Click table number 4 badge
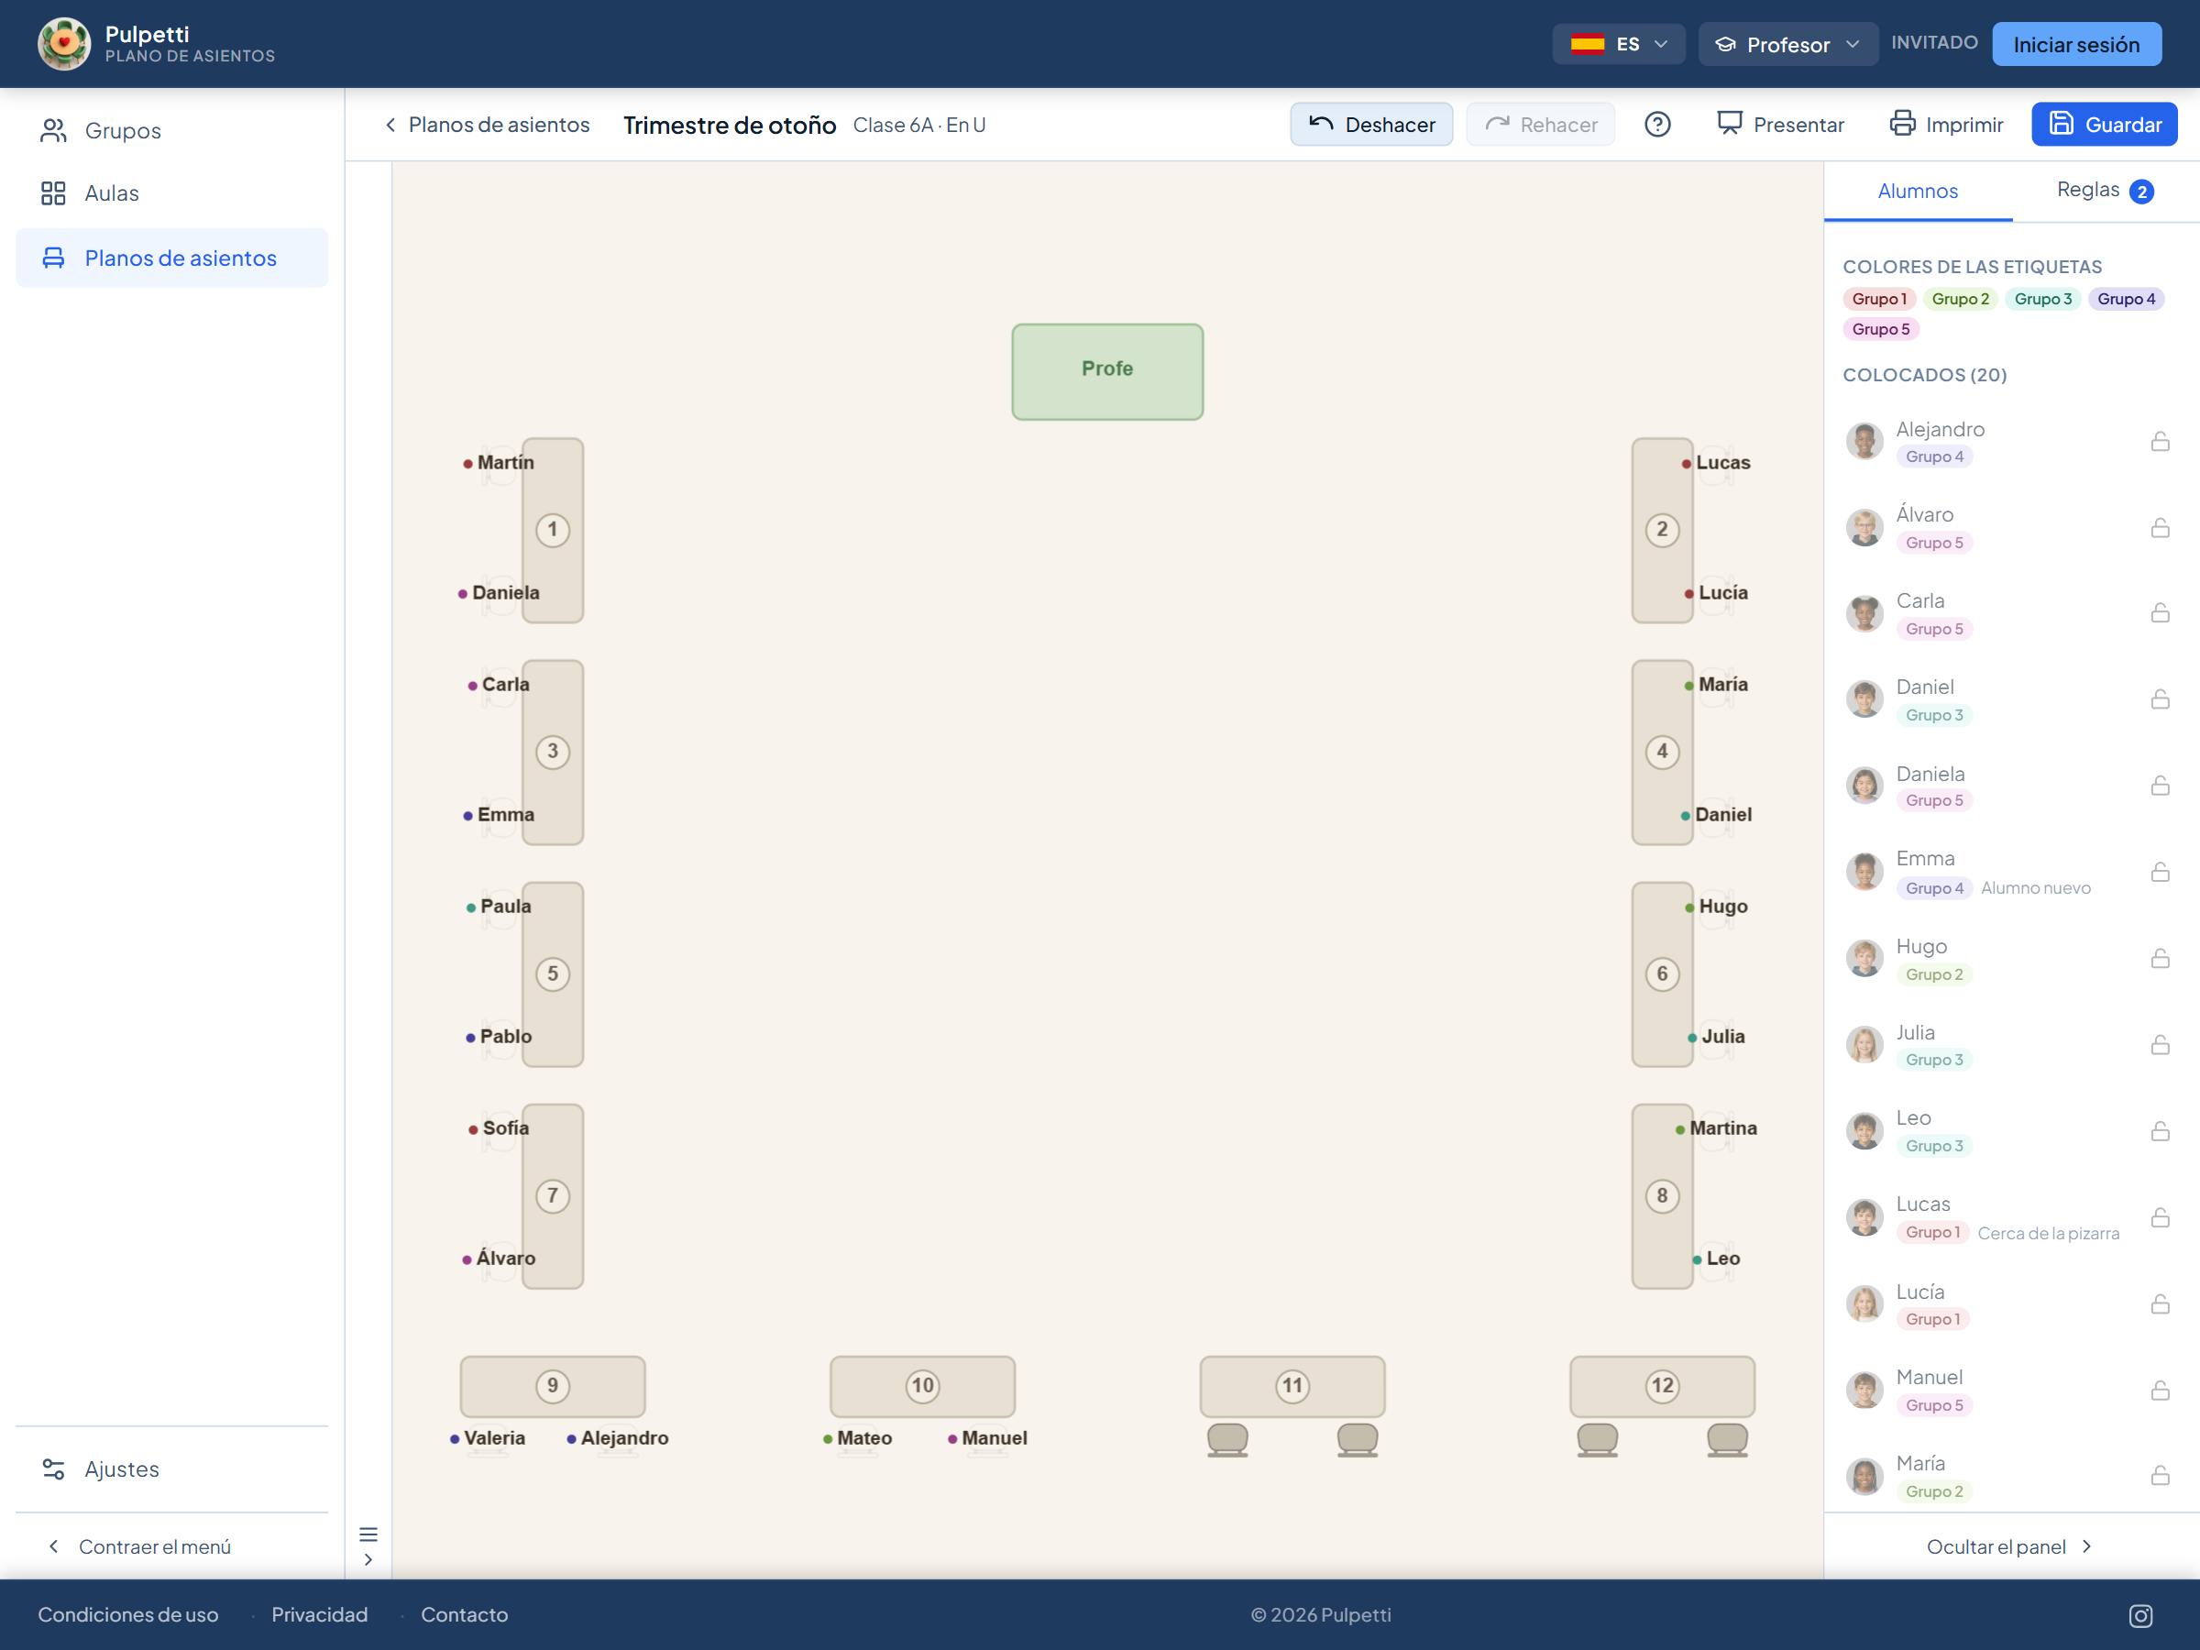Viewport: 2200px width, 1650px height. tap(1662, 752)
